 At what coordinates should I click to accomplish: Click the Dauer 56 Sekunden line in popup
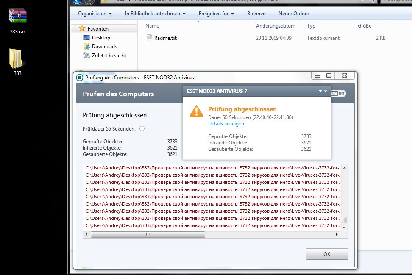[x=251, y=117]
